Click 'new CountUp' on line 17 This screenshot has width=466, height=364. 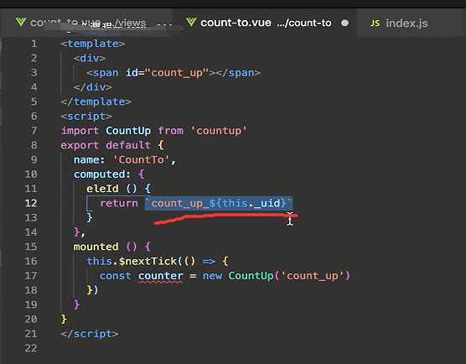(x=238, y=276)
